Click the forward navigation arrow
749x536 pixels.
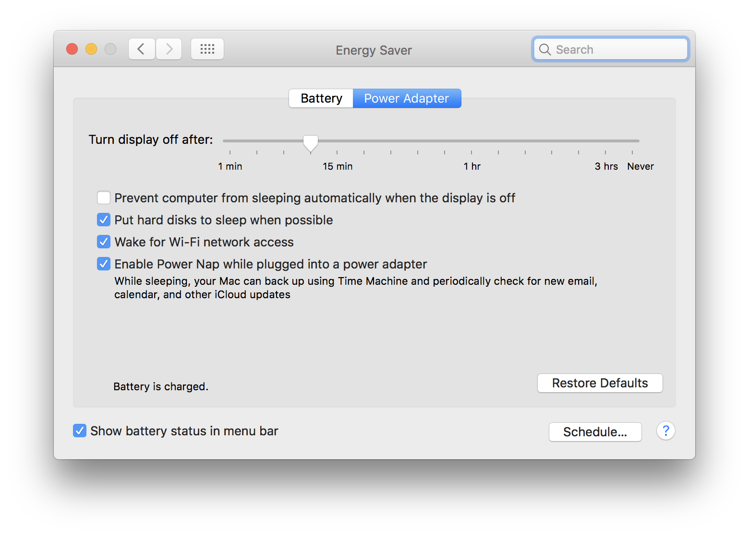pos(169,49)
